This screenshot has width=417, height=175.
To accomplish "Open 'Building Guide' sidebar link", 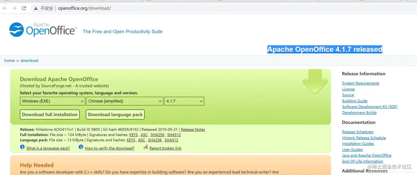I will [355, 101].
